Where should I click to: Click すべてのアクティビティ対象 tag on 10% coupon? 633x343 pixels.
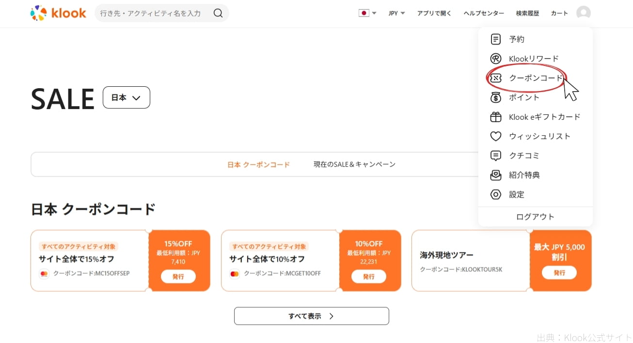tap(269, 246)
